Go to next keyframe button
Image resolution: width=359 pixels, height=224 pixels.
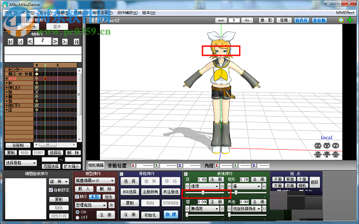click(x=65, y=41)
